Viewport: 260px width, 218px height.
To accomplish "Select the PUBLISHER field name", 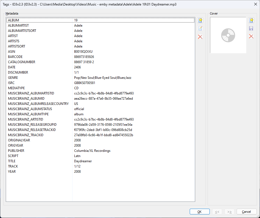I will 16,151.
